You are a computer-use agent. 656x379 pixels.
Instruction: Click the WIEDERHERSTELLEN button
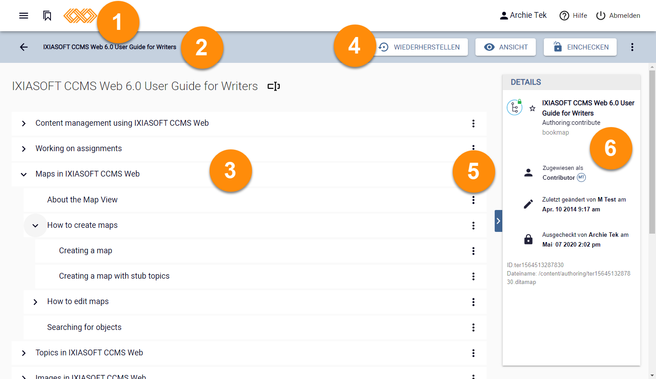click(x=419, y=47)
